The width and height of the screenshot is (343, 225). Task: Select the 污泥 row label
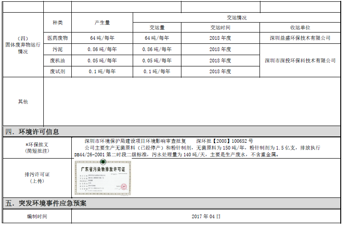57,49
